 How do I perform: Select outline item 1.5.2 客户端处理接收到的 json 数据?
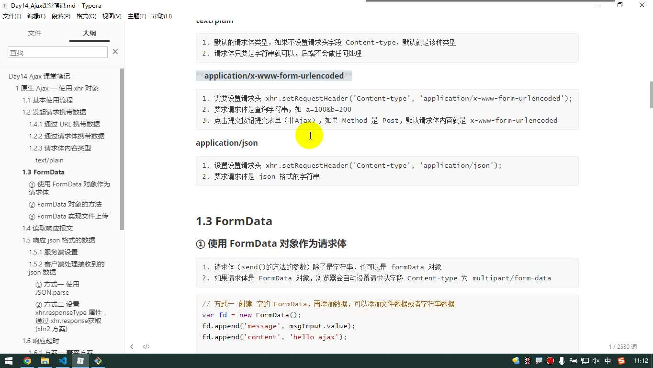[67, 268]
